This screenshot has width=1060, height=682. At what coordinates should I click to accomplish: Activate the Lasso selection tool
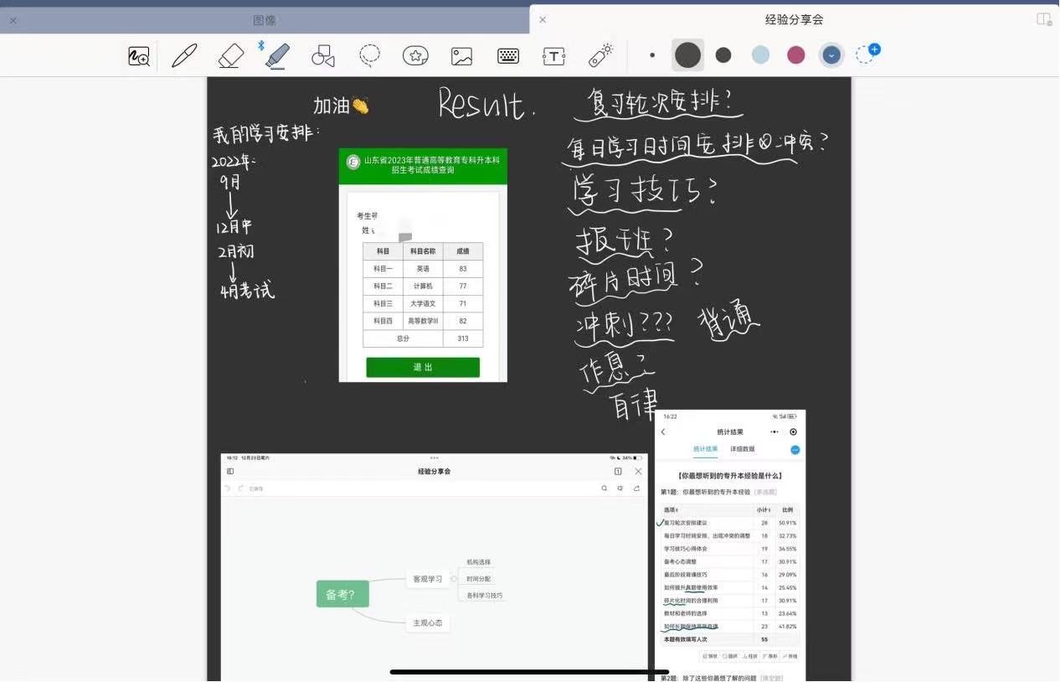(x=369, y=56)
